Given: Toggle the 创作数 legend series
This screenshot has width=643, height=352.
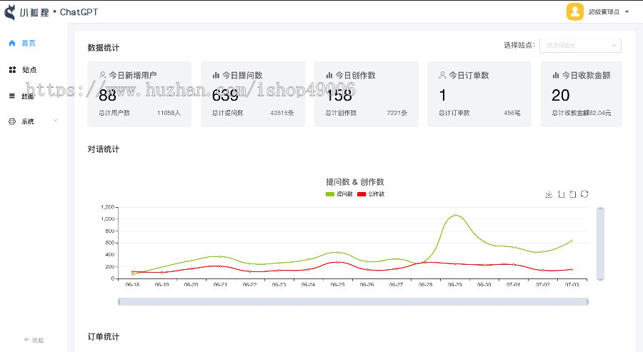Looking at the screenshot, I should click(x=371, y=194).
